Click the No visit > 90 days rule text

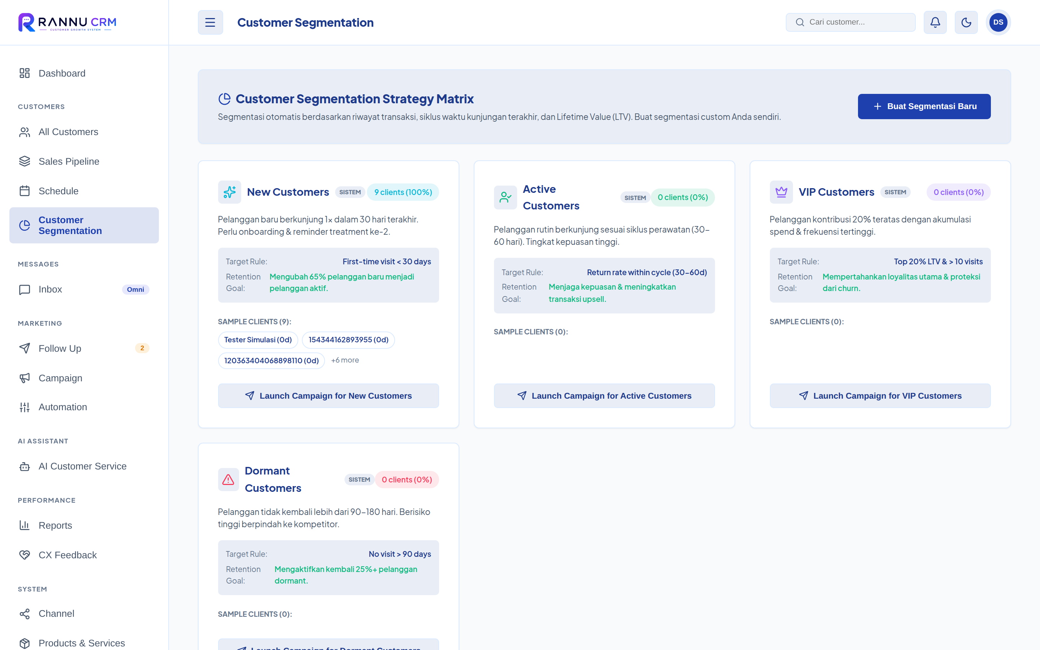[x=399, y=554]
